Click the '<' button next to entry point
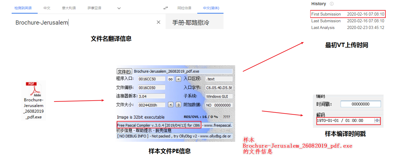405x168 pixels. (x=178, y=79)
